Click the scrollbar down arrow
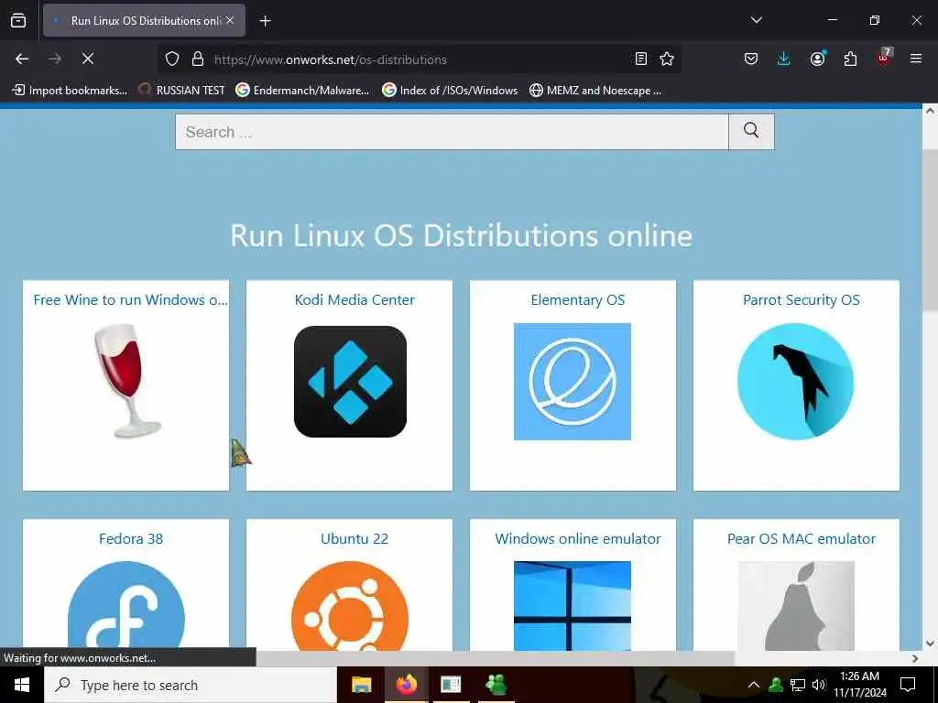This screenshot has height=703, width=938. pos(930,644)
